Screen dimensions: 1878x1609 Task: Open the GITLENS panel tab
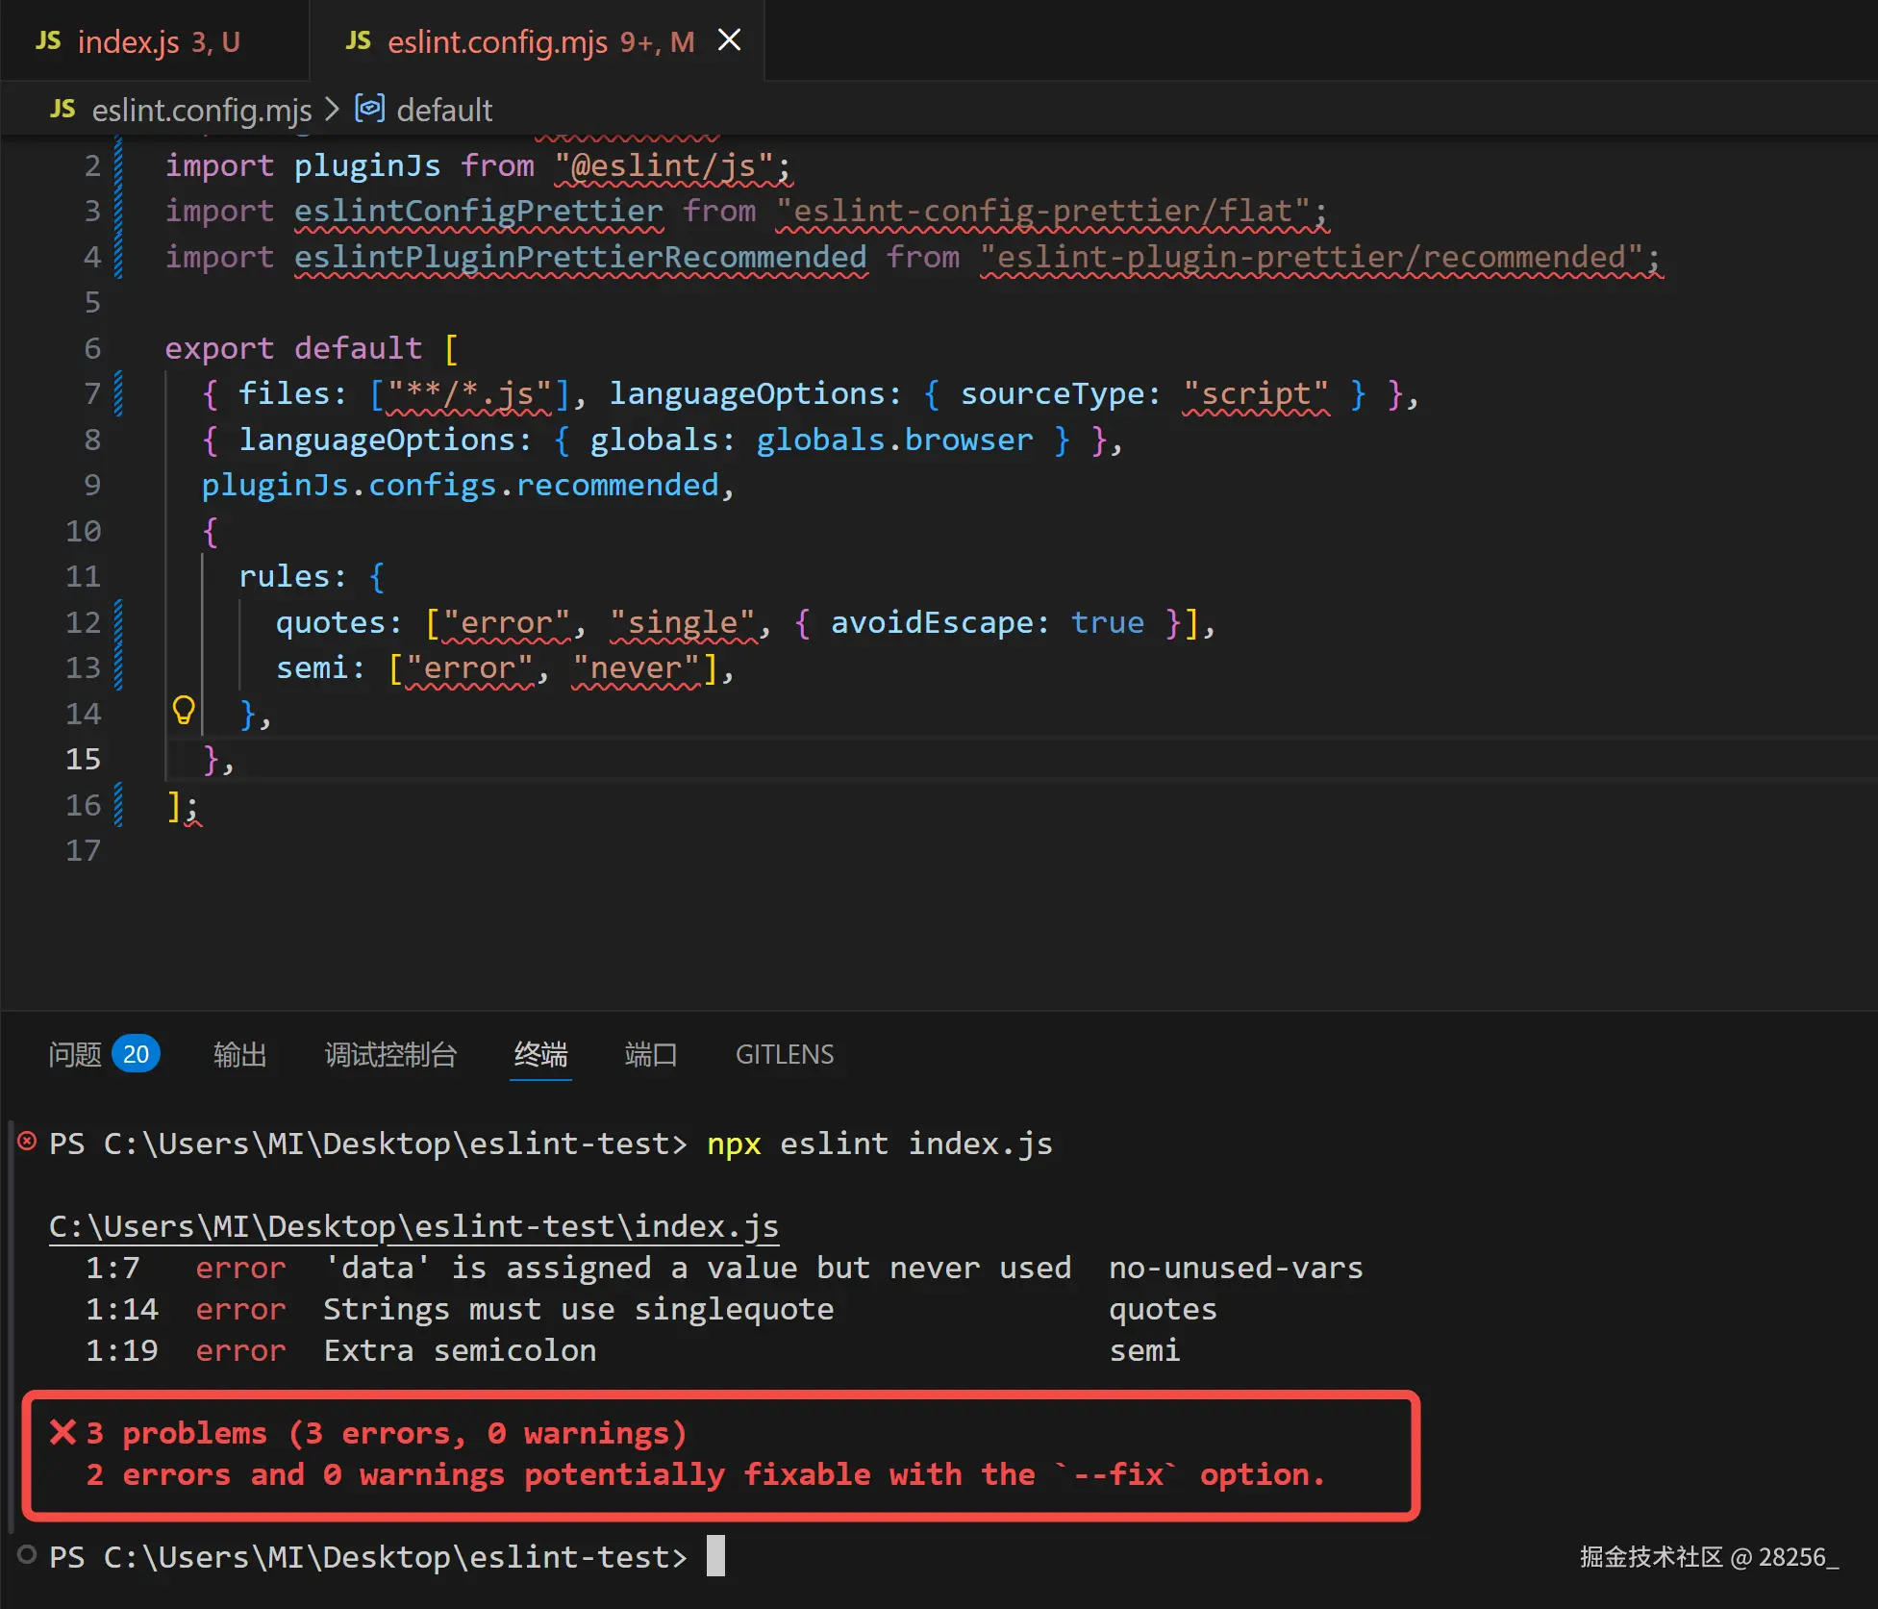pos(785,1054)
